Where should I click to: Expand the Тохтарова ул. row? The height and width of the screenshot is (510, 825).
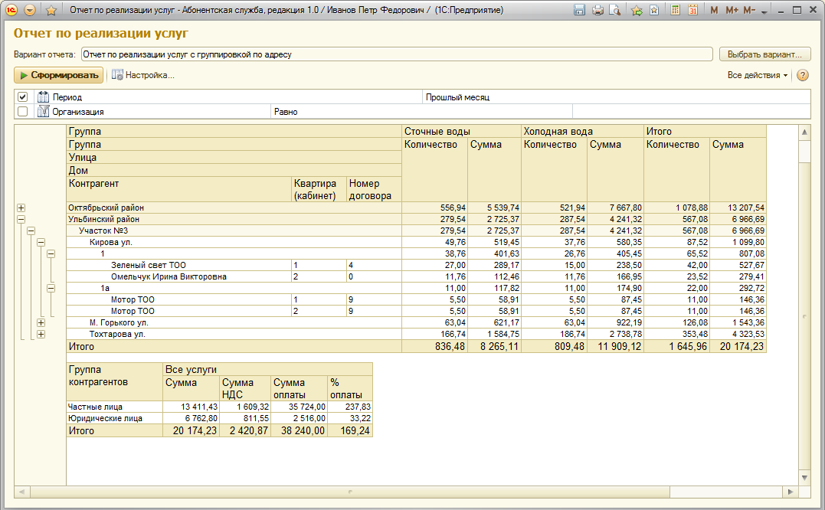coord(41,334)
